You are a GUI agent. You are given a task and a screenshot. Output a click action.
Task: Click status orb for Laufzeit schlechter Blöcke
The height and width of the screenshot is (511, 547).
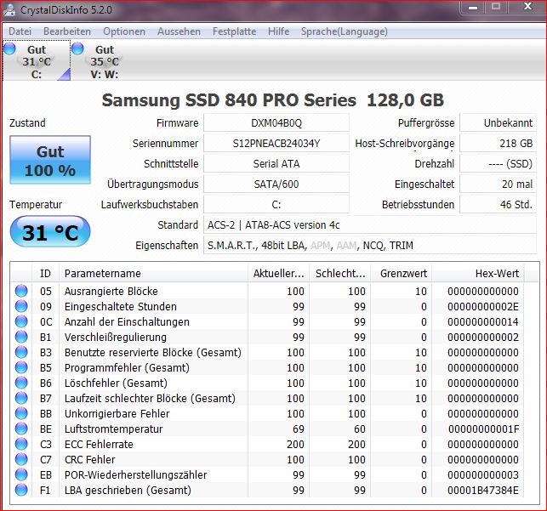click(21, 398)
